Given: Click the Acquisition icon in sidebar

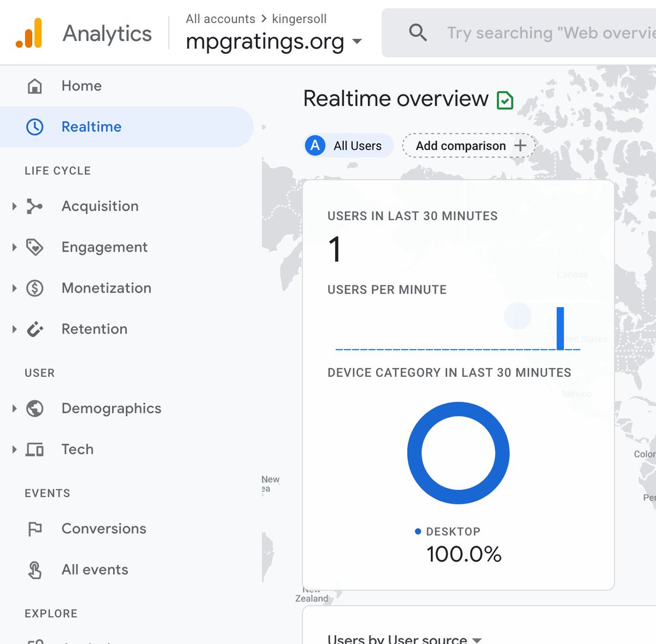Looking at the screenshot, I should [x=35, y=206].
